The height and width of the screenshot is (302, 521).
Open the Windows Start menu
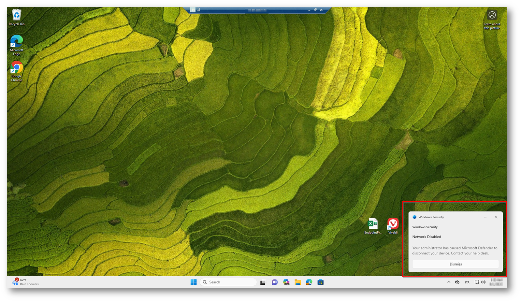coord(194,282)
